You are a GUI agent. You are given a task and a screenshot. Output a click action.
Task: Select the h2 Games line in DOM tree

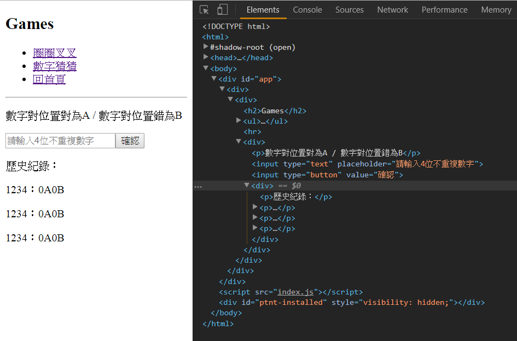(x=275, y=111)
